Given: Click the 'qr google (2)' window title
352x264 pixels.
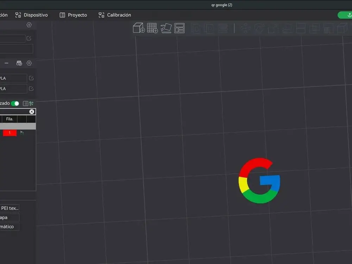Looking at the screenshot, I should click(222, 5).
